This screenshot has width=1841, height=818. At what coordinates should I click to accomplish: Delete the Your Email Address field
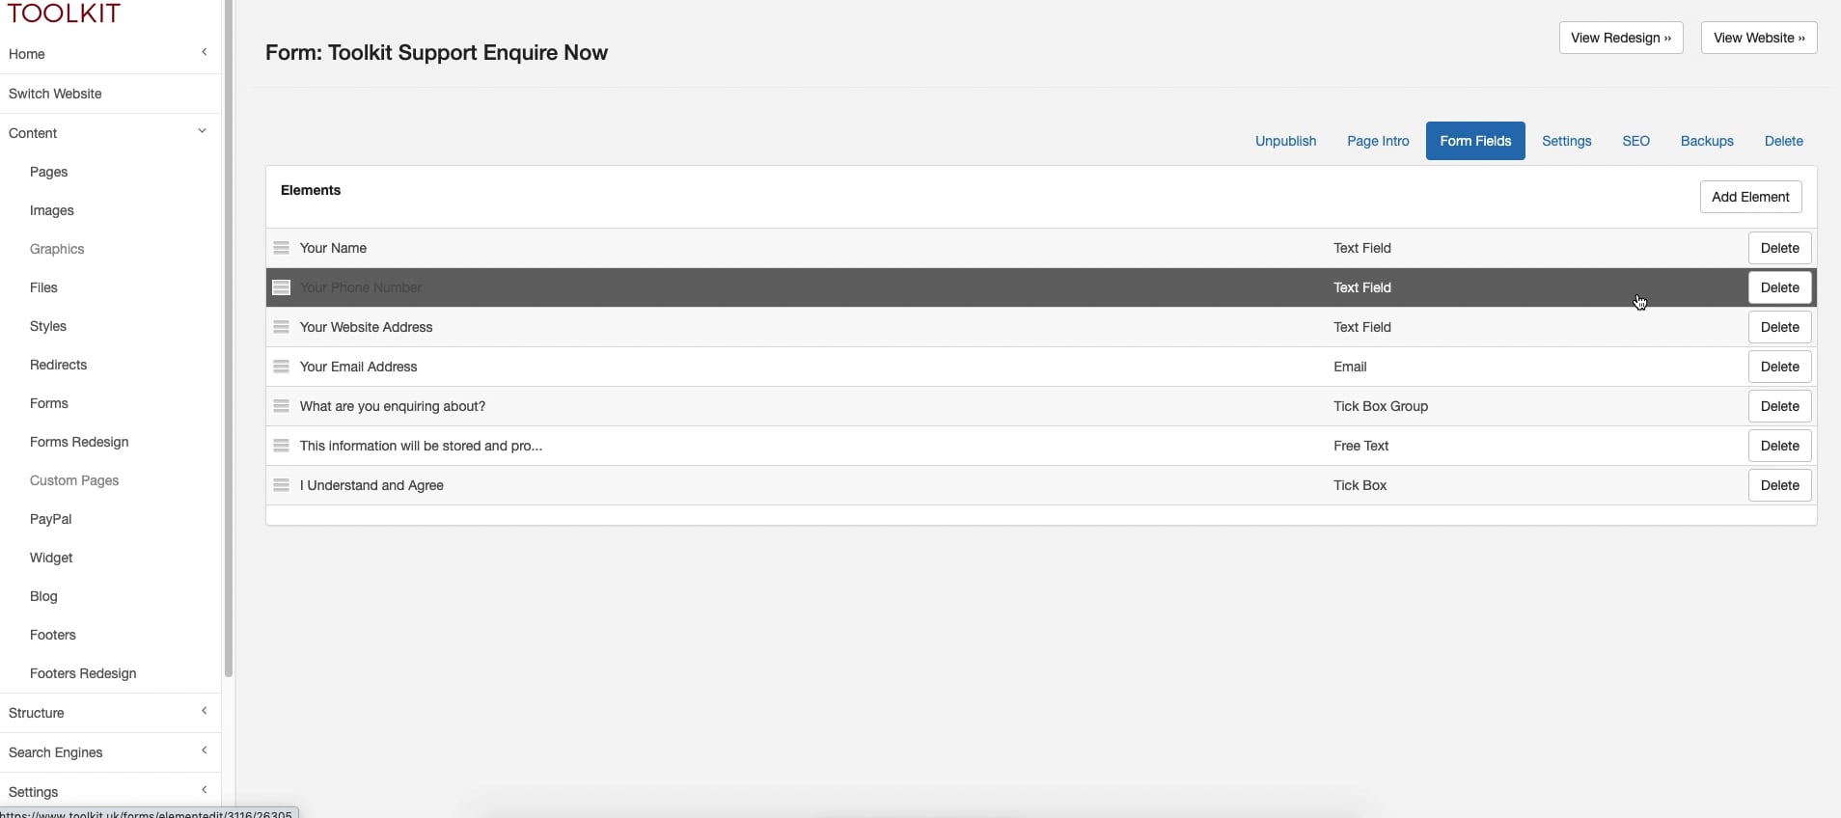pos(1779,367)
